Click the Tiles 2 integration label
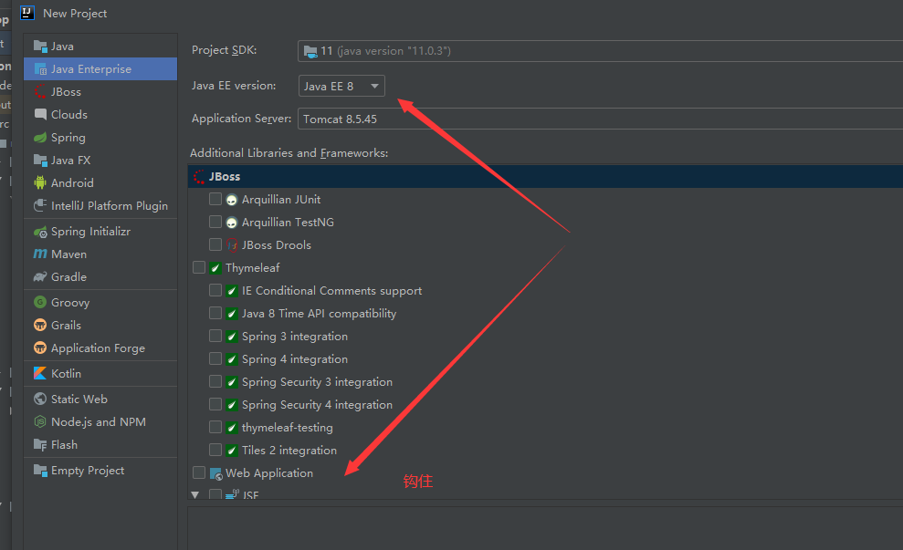The height and width of the screenshot is (550, 903). click(x=289, y=451)
